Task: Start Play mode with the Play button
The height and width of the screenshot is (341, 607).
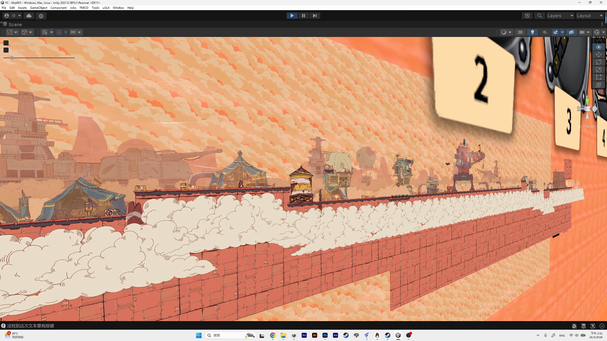Action: (x=292, y=15)
